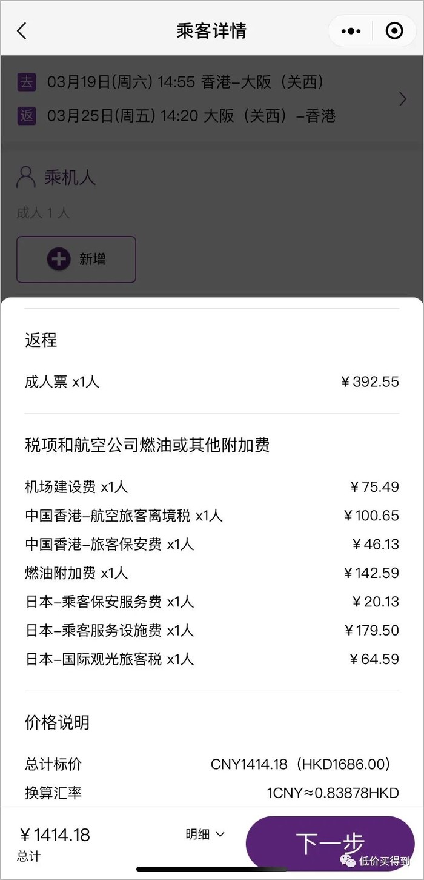Screen dimensions: 424x880
Task: Collapse the 明细 price breakdown dropdown
Action: point(205,835)
